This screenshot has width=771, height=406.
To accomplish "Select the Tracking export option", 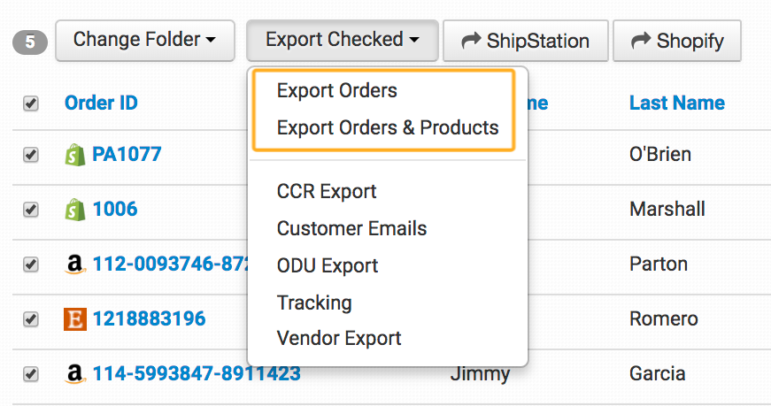I will [x=314, y=303].
